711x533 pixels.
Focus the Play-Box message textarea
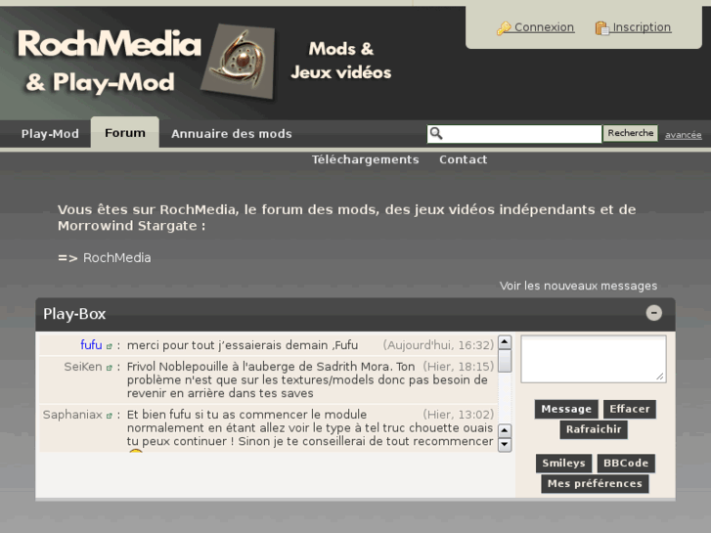click(593, 359)
